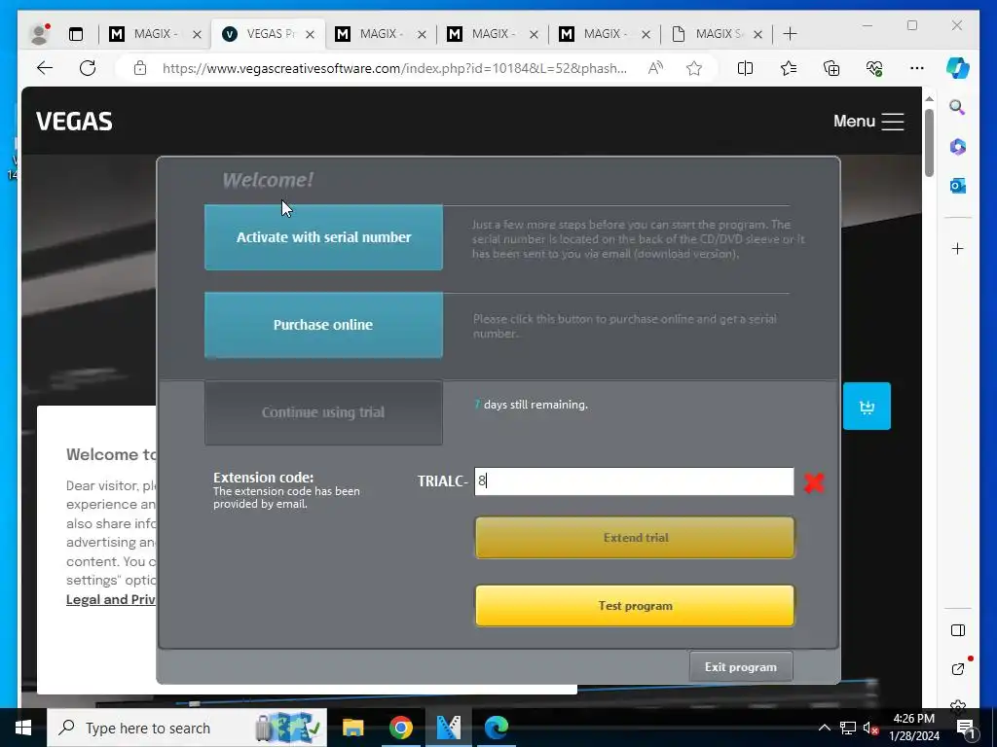Screen dimensions: 997x747
Task: Open a new browser tab
Action: [790, 34]
